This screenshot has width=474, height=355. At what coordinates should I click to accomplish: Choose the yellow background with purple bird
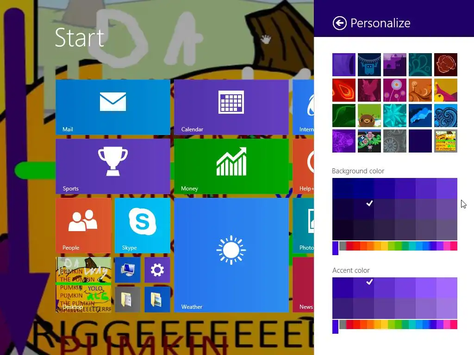pyautogui.click(x=446, y=90)
